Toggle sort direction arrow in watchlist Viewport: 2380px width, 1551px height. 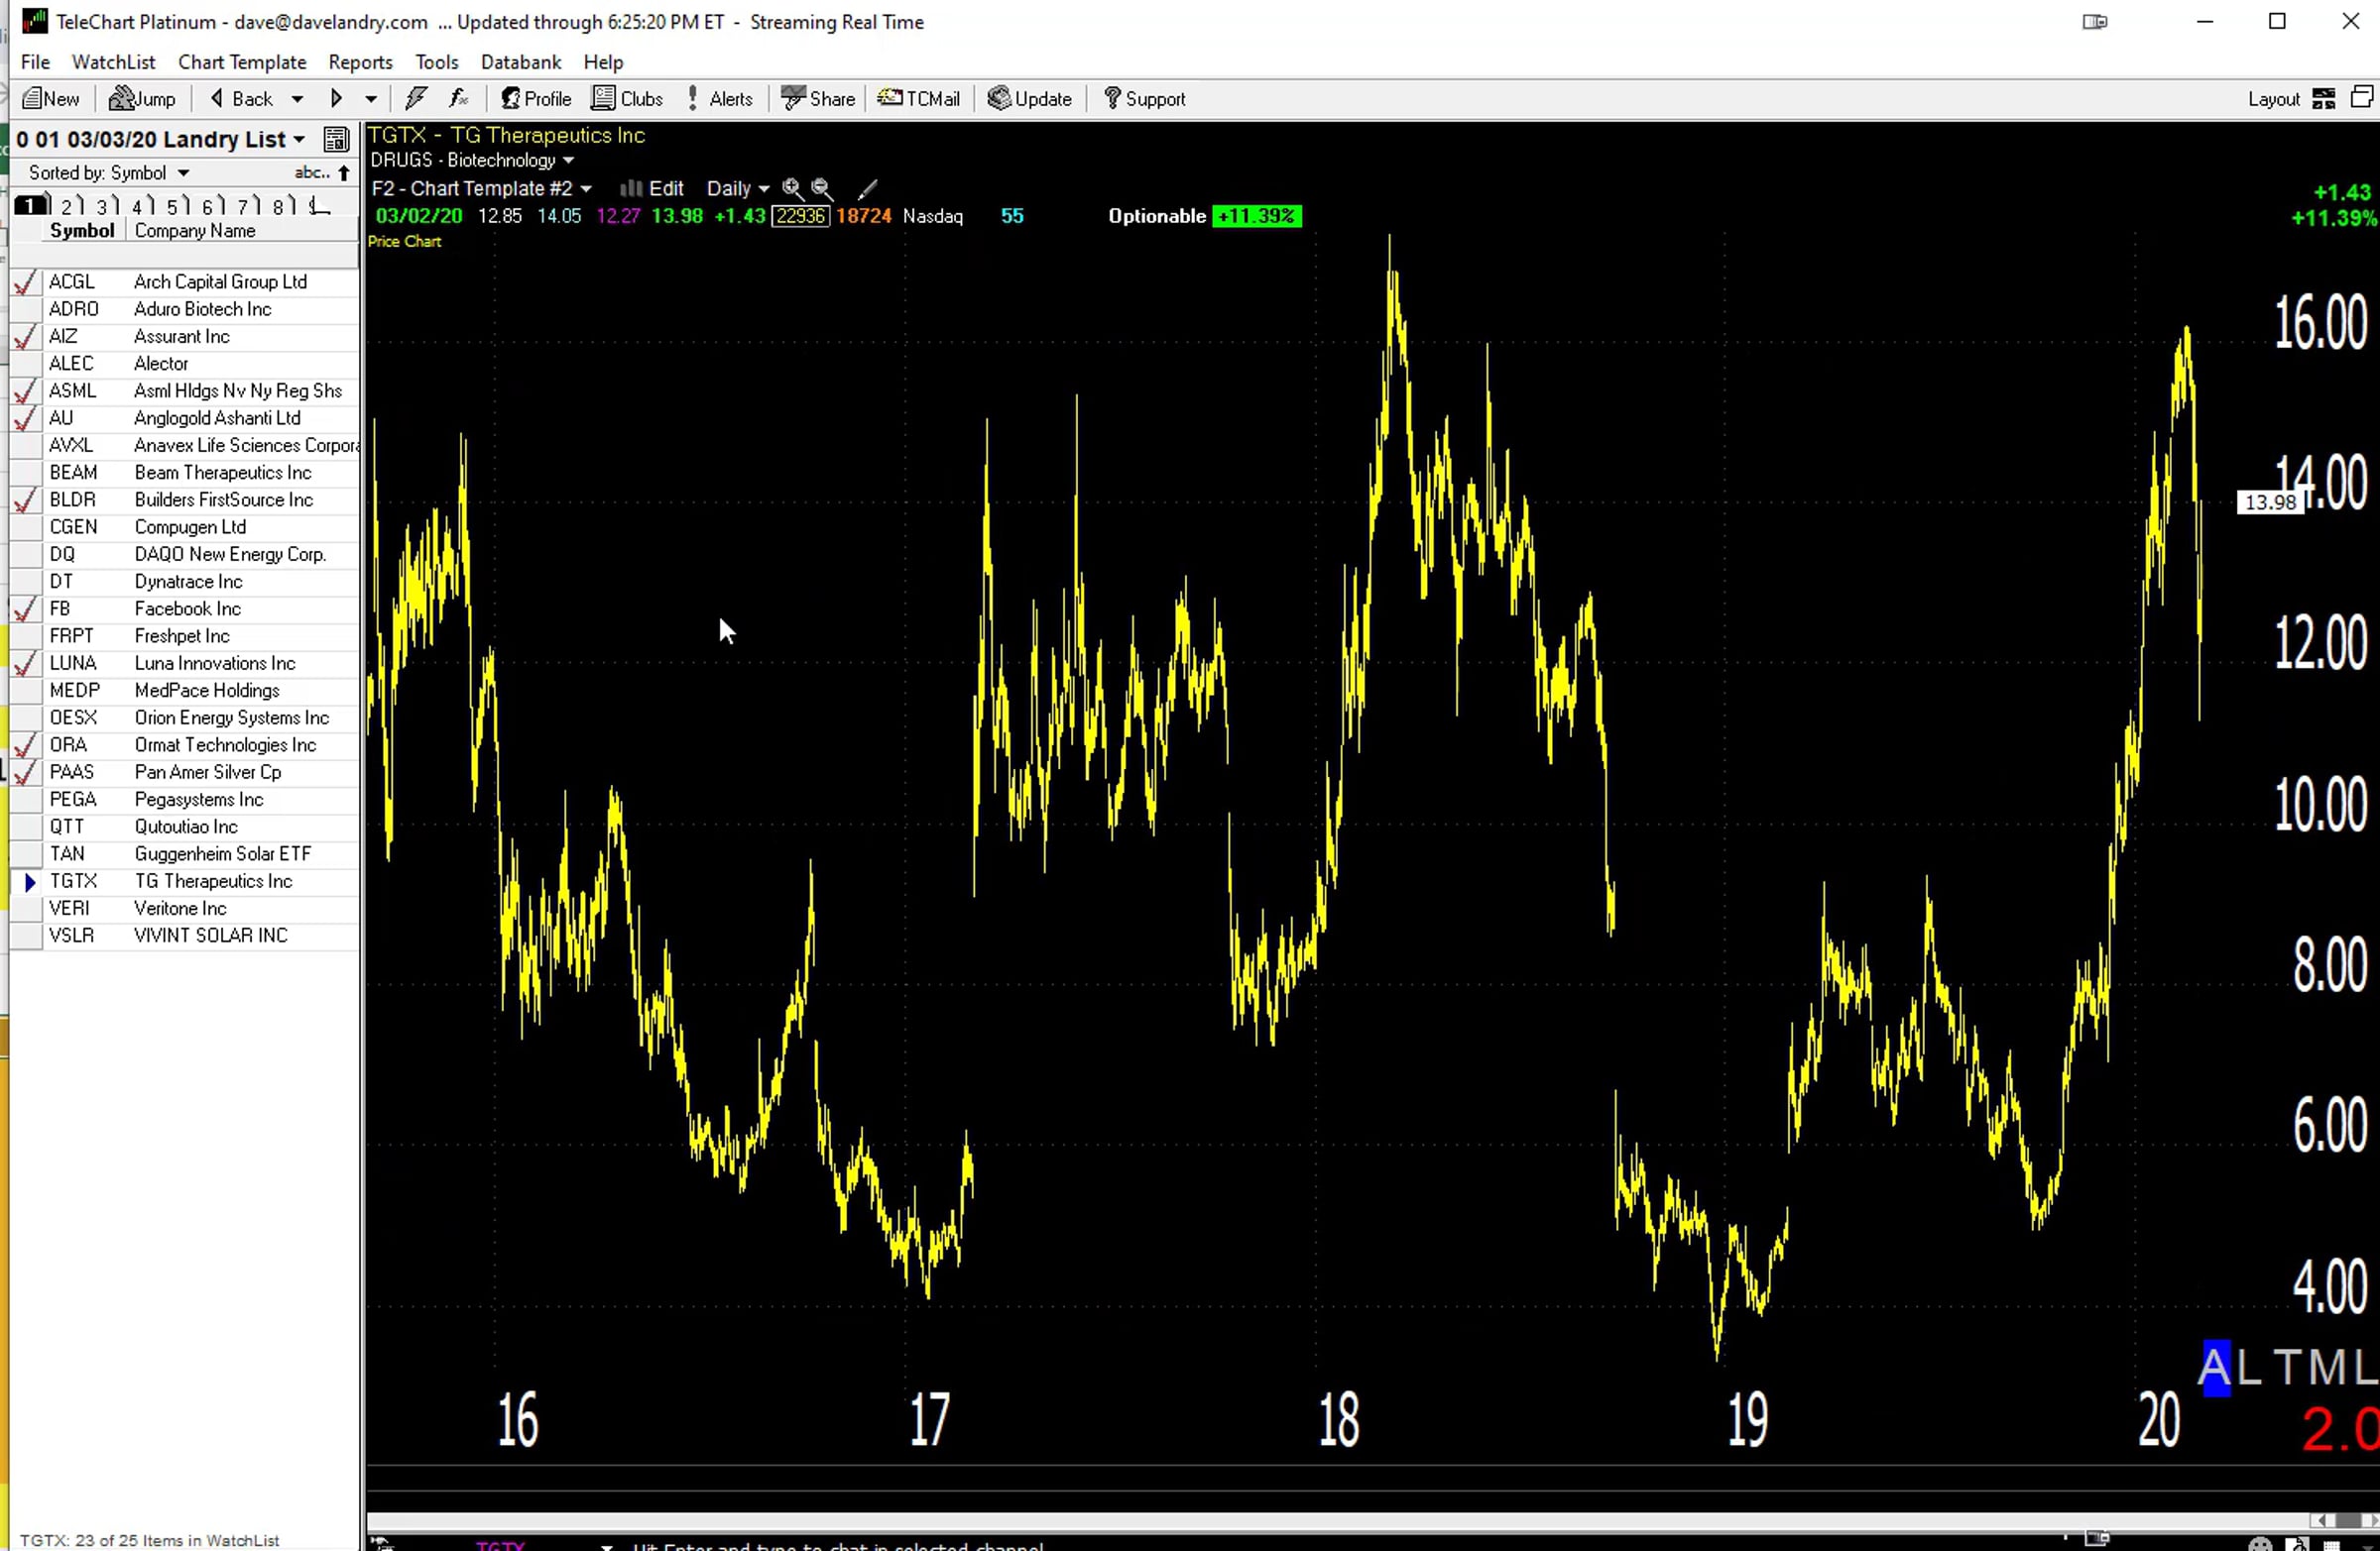click(x=344, y=172)
